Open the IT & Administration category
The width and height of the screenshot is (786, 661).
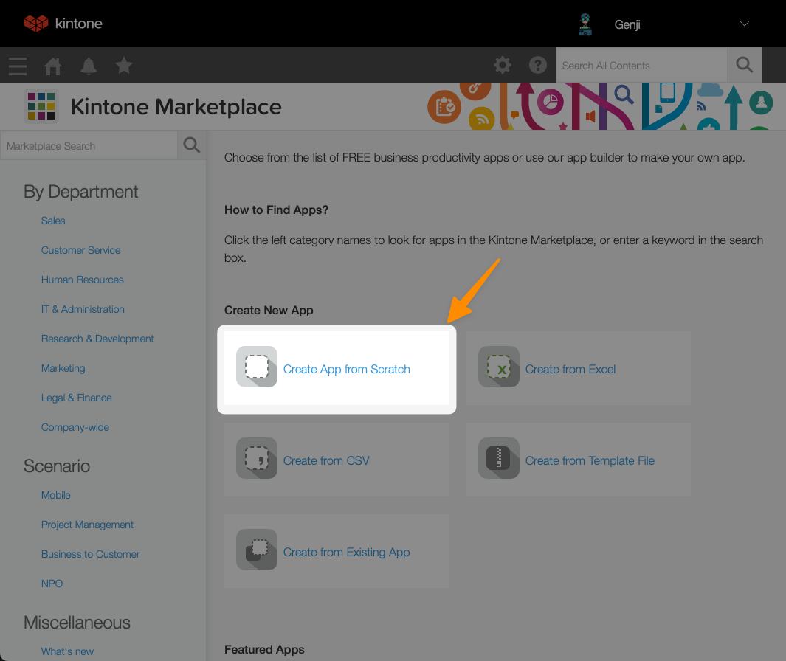[83, 309]
